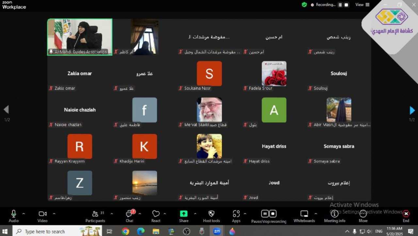
Task: Open the View layout menu
Action: pos(362,5)
